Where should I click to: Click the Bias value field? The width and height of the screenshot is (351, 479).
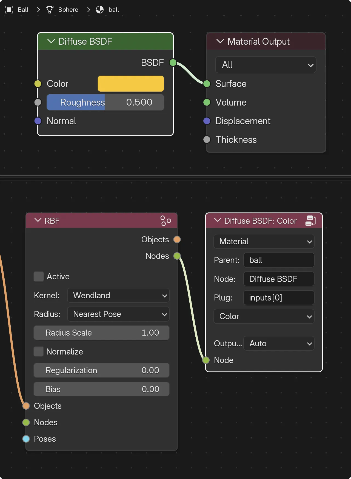[101, 389]
